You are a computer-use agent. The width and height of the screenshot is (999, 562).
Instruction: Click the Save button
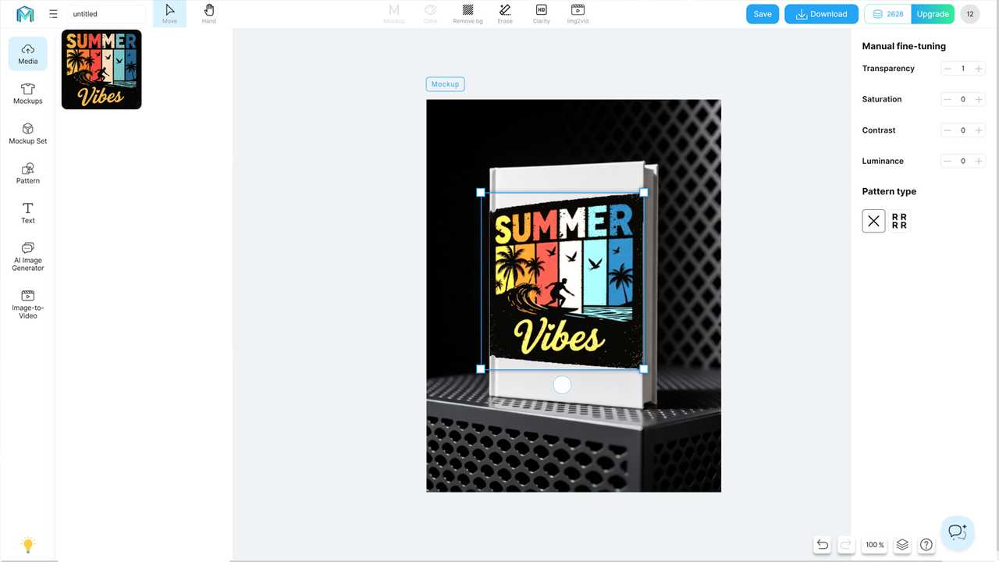tap(763, 14)
